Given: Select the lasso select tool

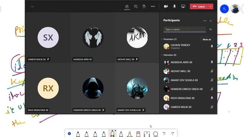Looking at the screenshot, I should 156,134.
